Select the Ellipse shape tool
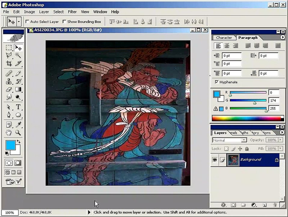This screenshot has height=217, width=288. (x=18, y=115)
